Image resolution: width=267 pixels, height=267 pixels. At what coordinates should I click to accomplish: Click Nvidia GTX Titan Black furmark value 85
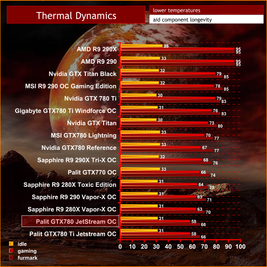(x=226, y=77)
